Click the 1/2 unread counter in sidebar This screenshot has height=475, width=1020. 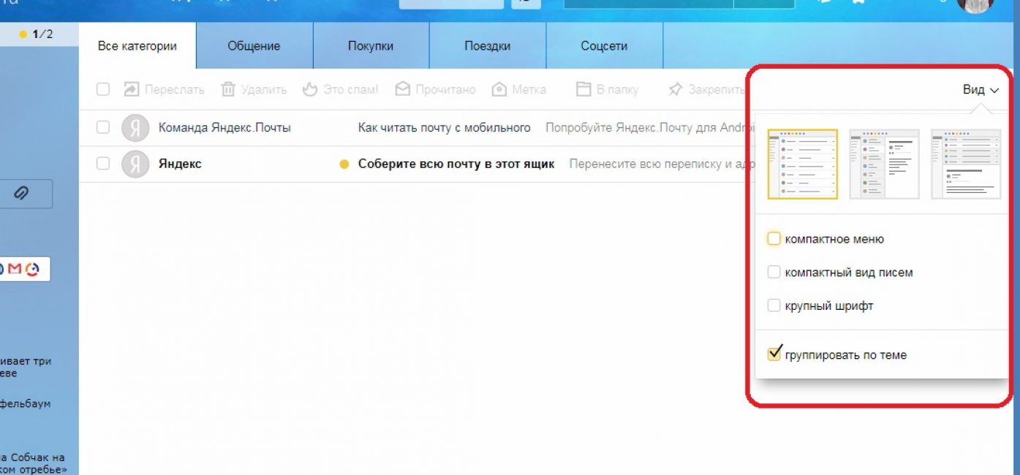tap(37, 34)
